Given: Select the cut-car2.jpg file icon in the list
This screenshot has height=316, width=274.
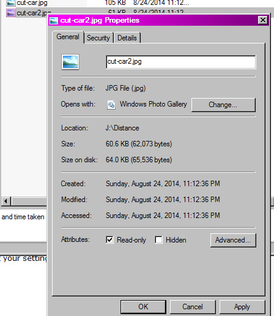Looking at the screenshot, I should (11, 13).
